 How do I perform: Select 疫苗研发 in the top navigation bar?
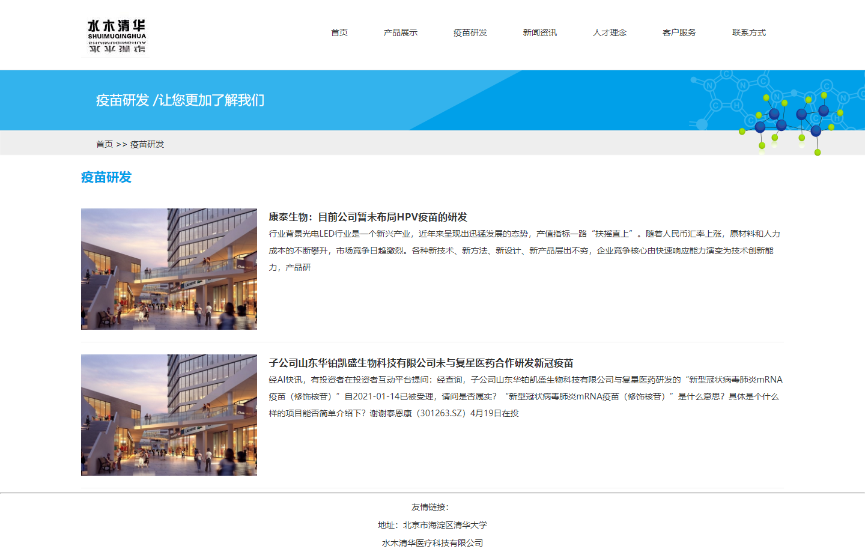pos(470,32)
